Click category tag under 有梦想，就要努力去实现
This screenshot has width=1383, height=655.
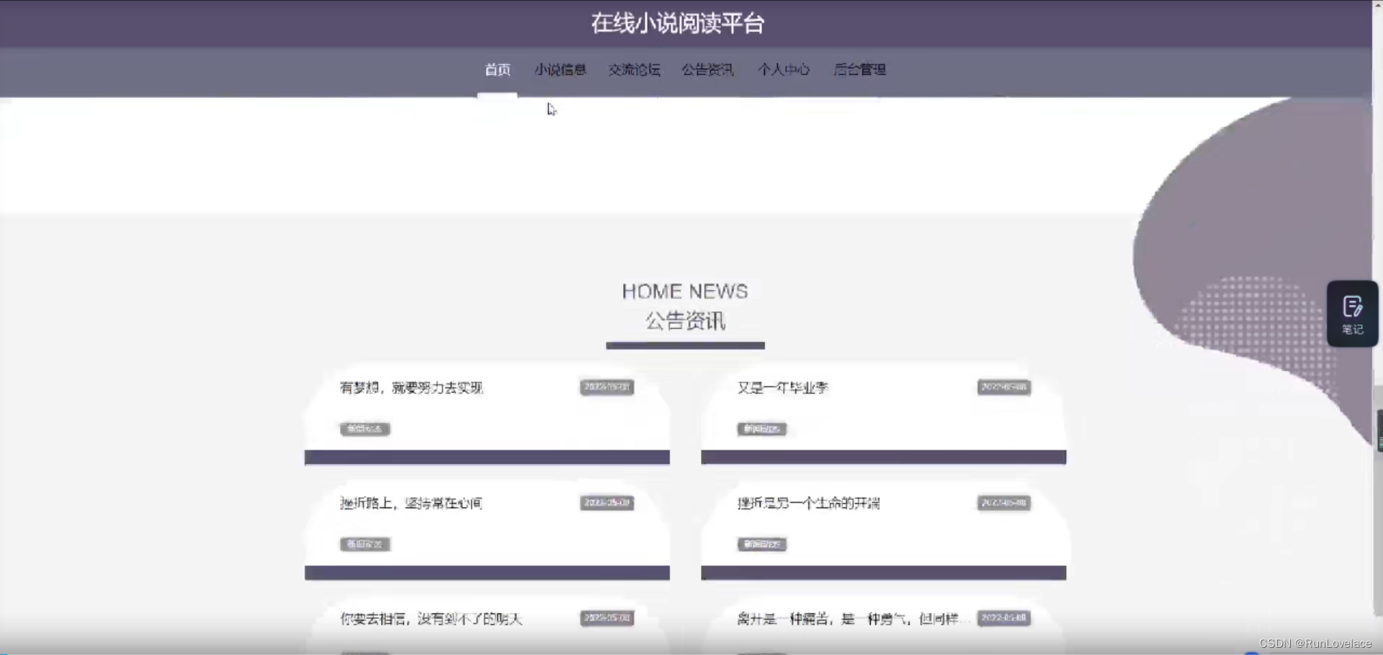click(x=364, y=429)
